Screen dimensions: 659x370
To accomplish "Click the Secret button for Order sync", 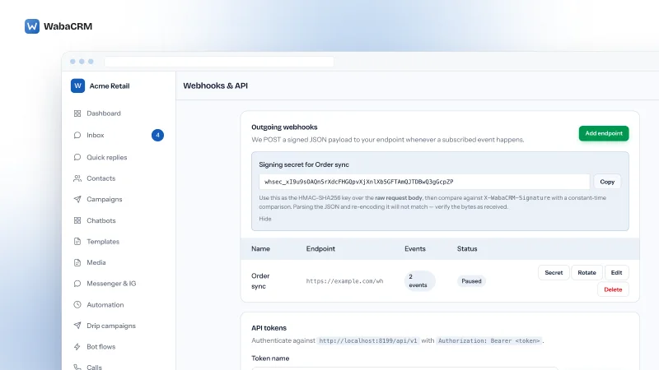I will 554,273.
